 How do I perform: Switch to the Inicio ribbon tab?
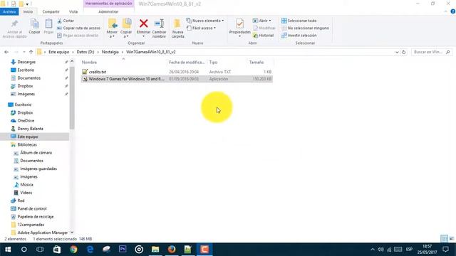(x=28, y=11)
